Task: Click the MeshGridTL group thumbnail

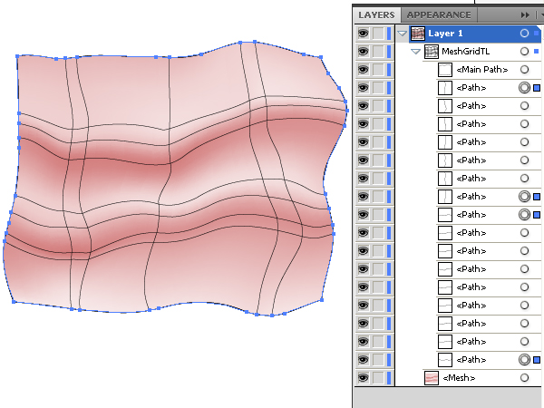Action: tap(432, 52)
